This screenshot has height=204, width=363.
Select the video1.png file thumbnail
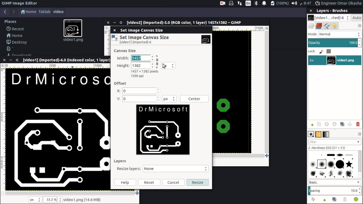73,28
